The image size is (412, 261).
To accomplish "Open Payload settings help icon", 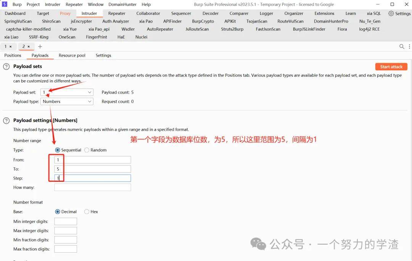I will tap(6, 120).
